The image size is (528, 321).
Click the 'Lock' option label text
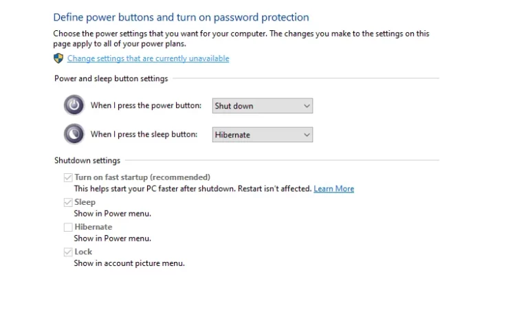click(83, 252)
